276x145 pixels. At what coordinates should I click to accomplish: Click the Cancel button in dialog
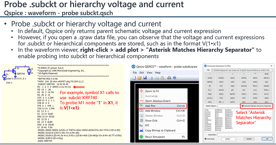tap(249, 139)
